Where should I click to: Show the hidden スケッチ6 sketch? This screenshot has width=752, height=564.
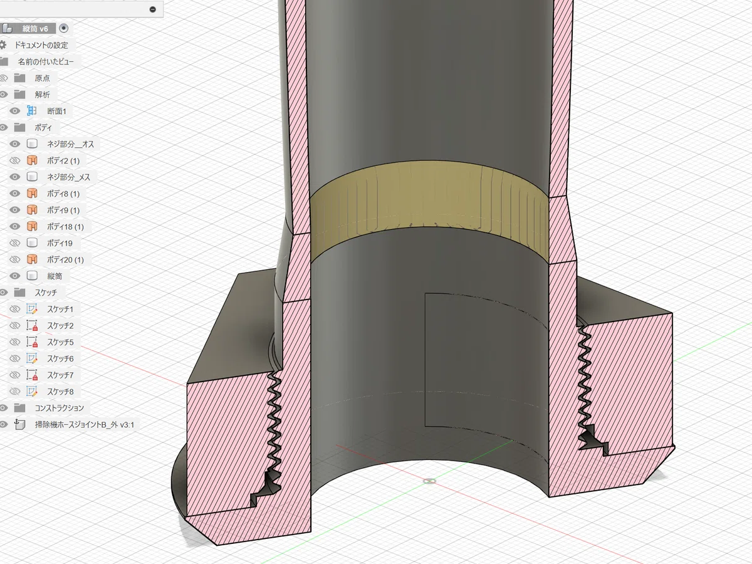tap(16, 358)
